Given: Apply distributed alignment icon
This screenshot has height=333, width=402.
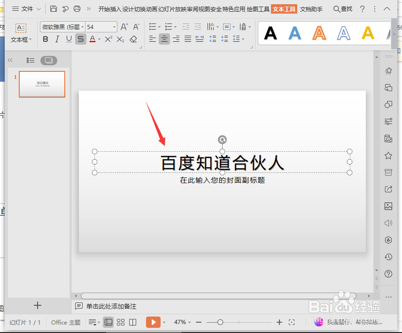Looking at the screenshot, I should [200, 39].
